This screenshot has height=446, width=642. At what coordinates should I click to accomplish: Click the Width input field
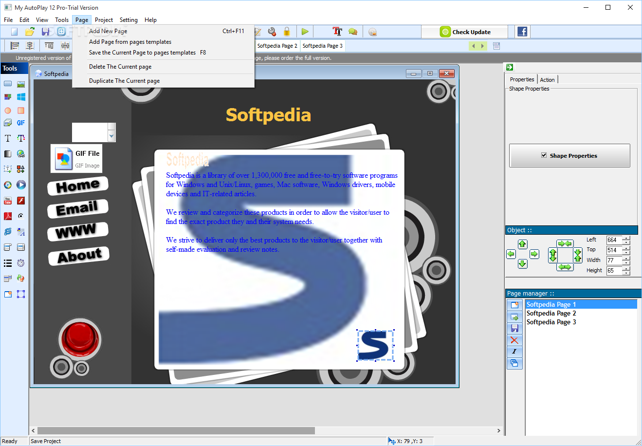click(614, 260)
